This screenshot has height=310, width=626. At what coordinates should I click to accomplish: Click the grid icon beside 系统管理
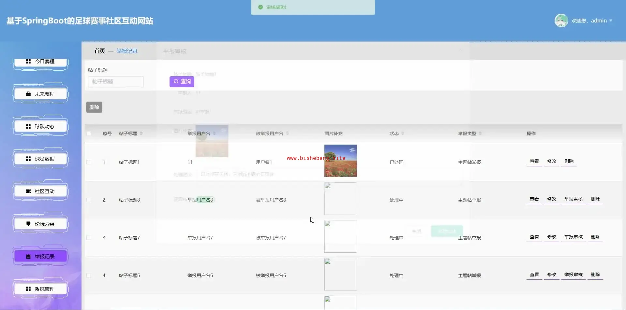[x=28, y=289]
